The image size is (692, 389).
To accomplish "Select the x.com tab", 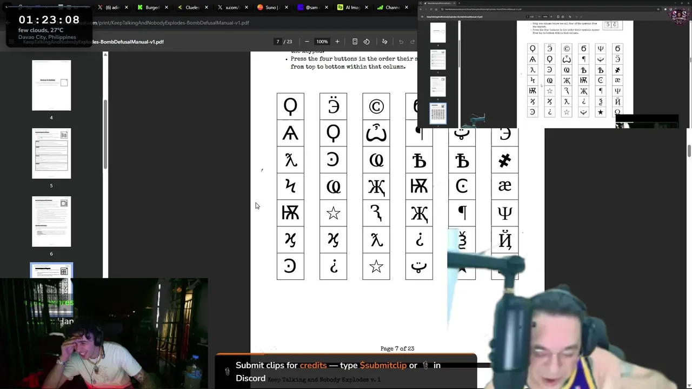I will [232, 8].
